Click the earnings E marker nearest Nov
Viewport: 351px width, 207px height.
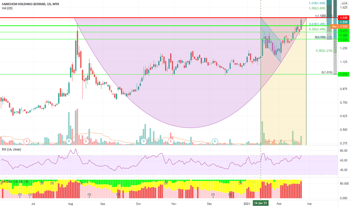[171, 141]
